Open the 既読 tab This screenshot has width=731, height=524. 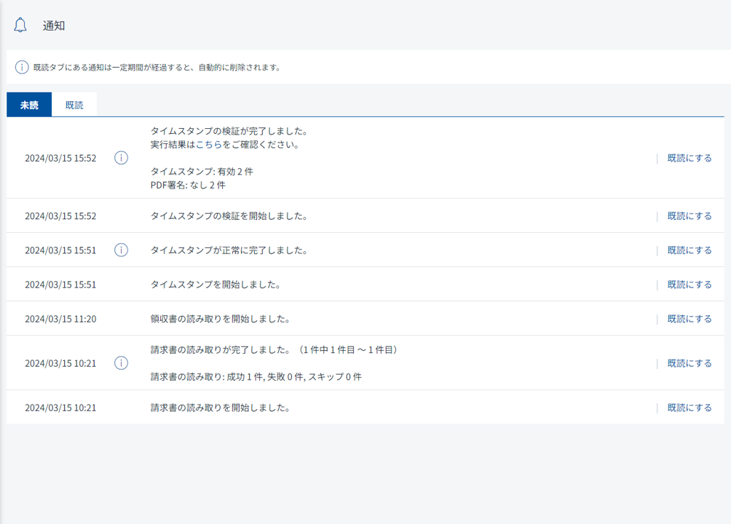click(x=74, y=105)
